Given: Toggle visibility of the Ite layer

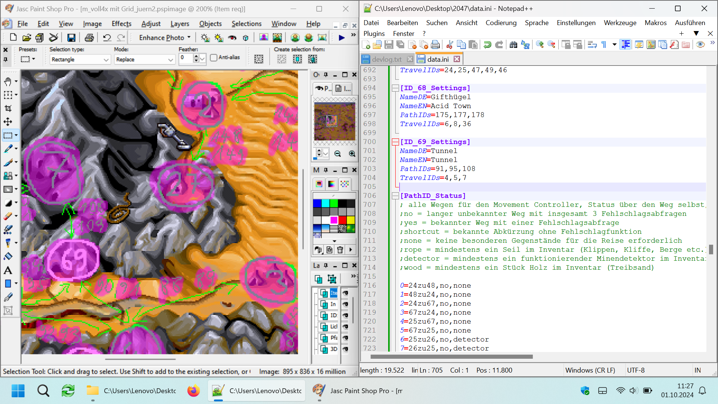Looking at the screenshot, I should tap(345, 293).
